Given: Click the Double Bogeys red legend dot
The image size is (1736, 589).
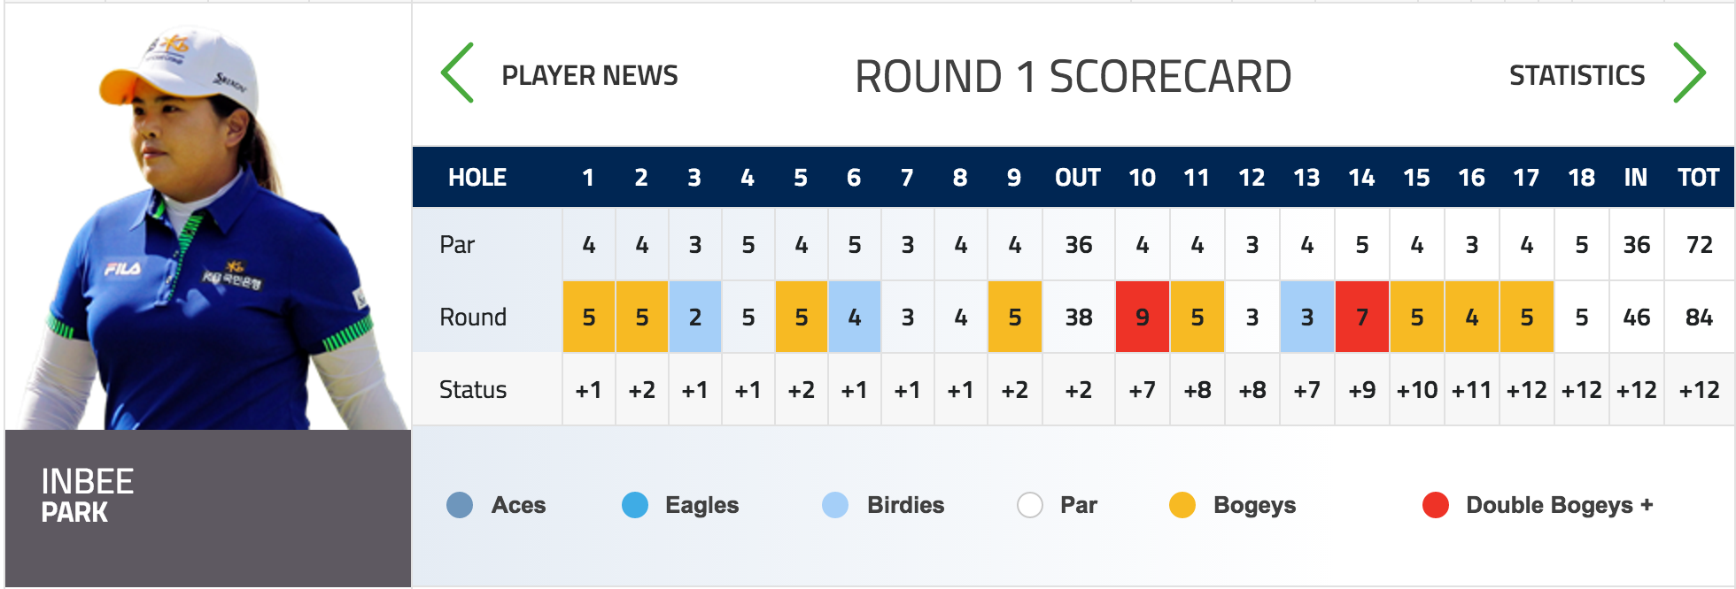Looking at the screenshot, I should click(x=1436, y=505).
